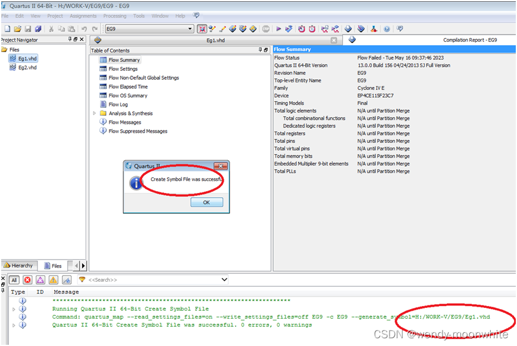Open Flow Elapsed Time report

pyautogui.click(x=124, y=86)
